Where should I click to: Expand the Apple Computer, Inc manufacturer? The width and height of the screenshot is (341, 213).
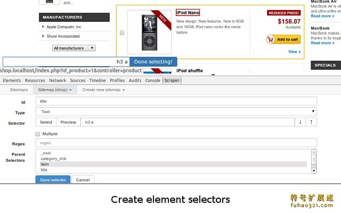(x=64, y=27)
